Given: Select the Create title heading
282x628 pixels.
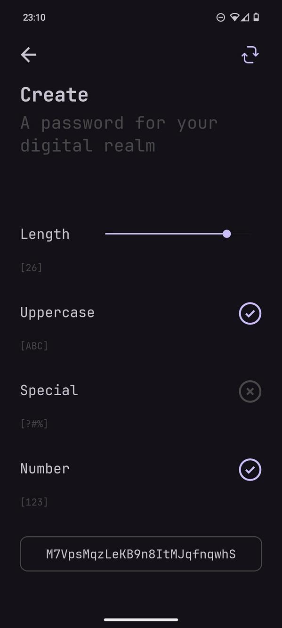Looking at the screenshot, I should coord(54,94).
